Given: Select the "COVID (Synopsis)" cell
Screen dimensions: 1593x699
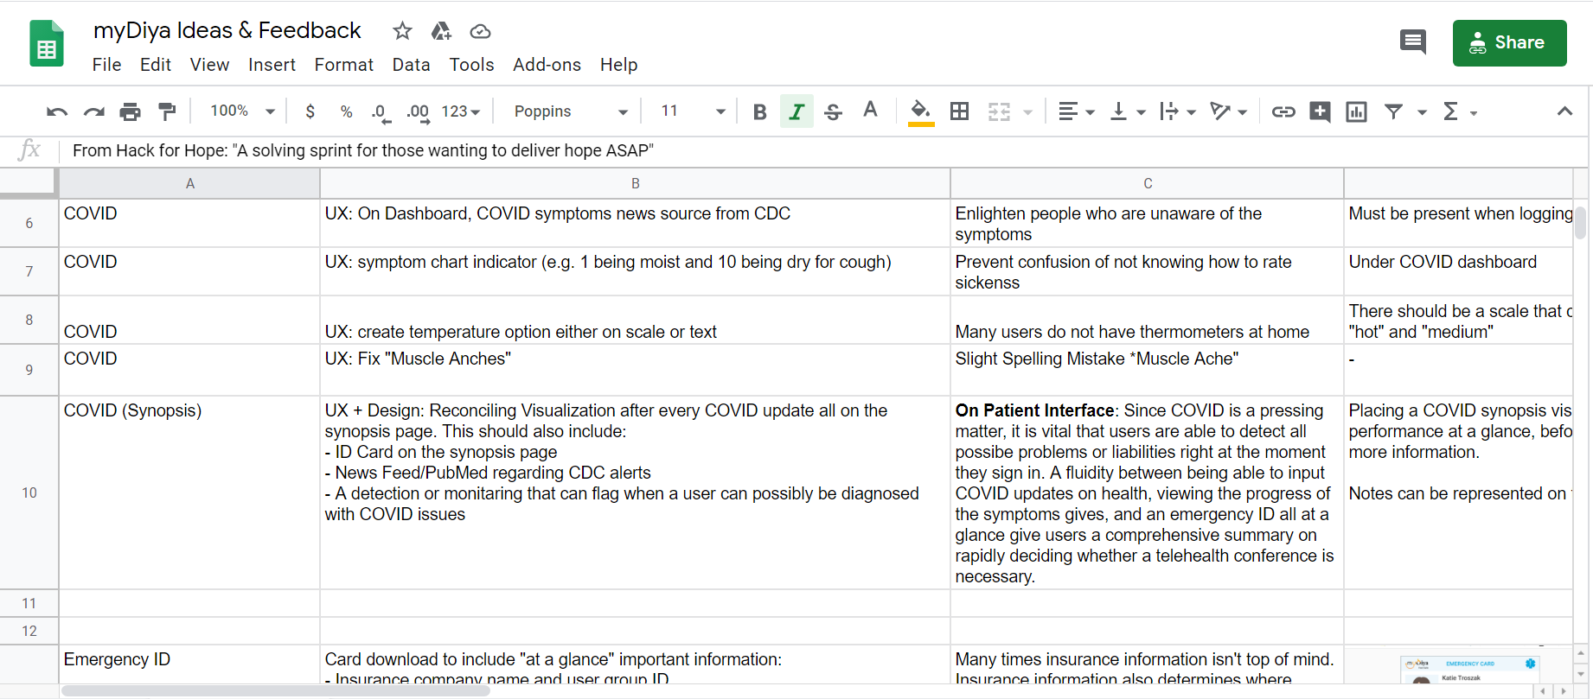Looking at the screenshot, I should 189,492.
